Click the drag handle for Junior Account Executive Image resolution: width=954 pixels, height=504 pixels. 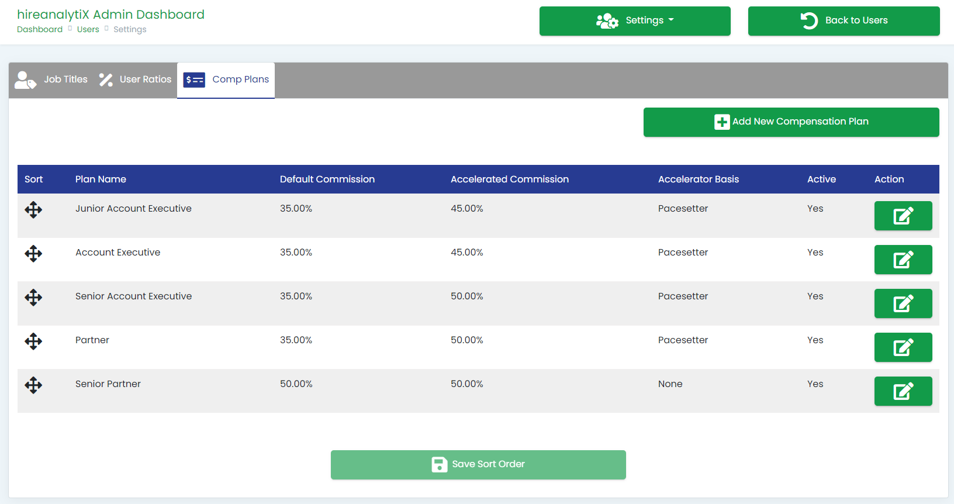(33, 210)
